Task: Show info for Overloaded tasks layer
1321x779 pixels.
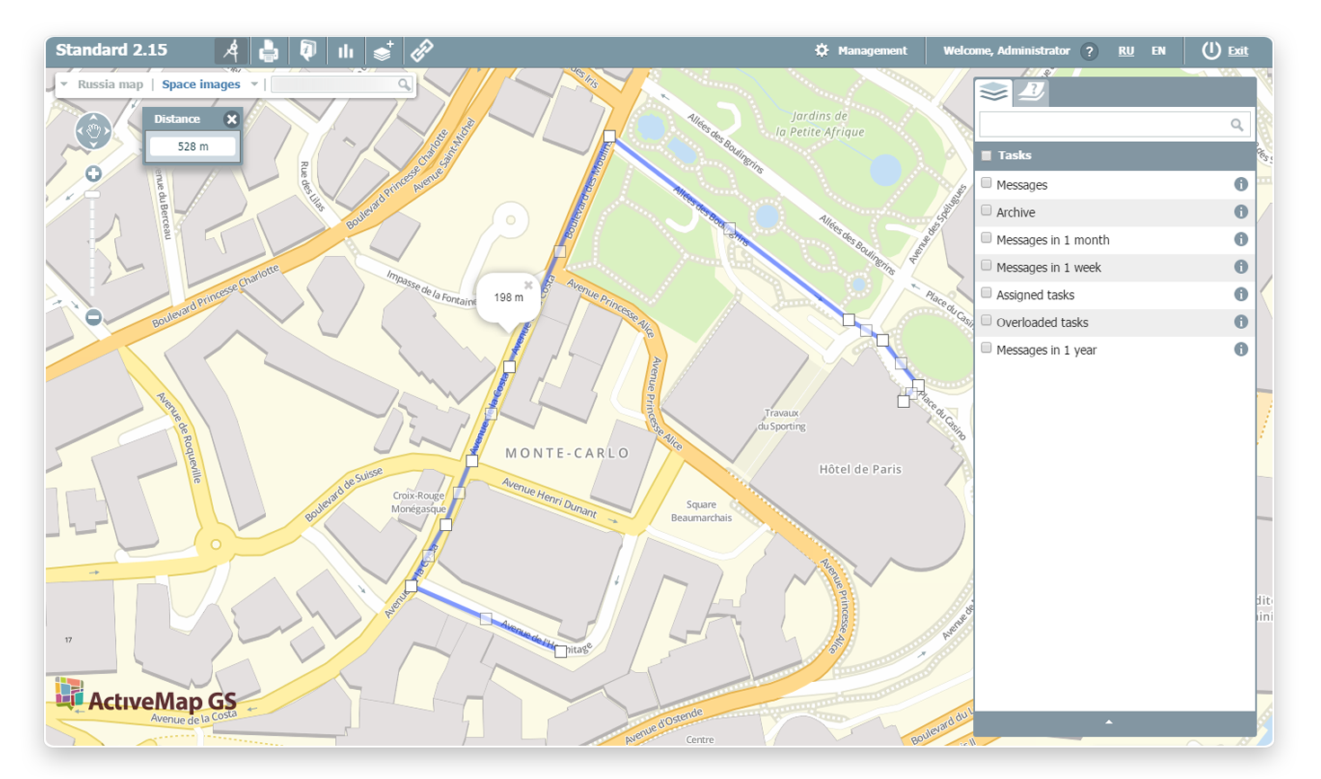Action: (1240, 322)
